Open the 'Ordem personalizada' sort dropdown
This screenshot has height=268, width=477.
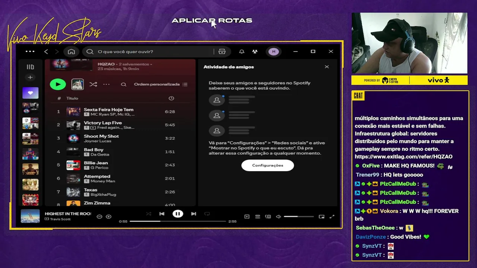(161, 84)
